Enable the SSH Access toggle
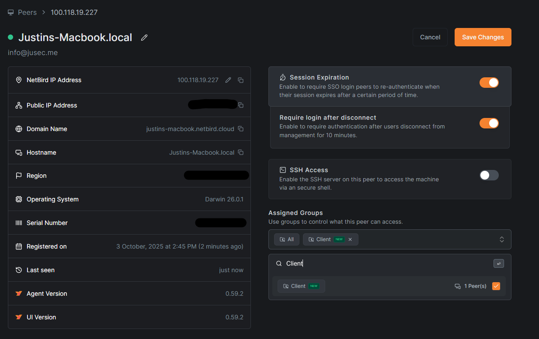The width and height of the screenshot is (539, 339). 489,175
